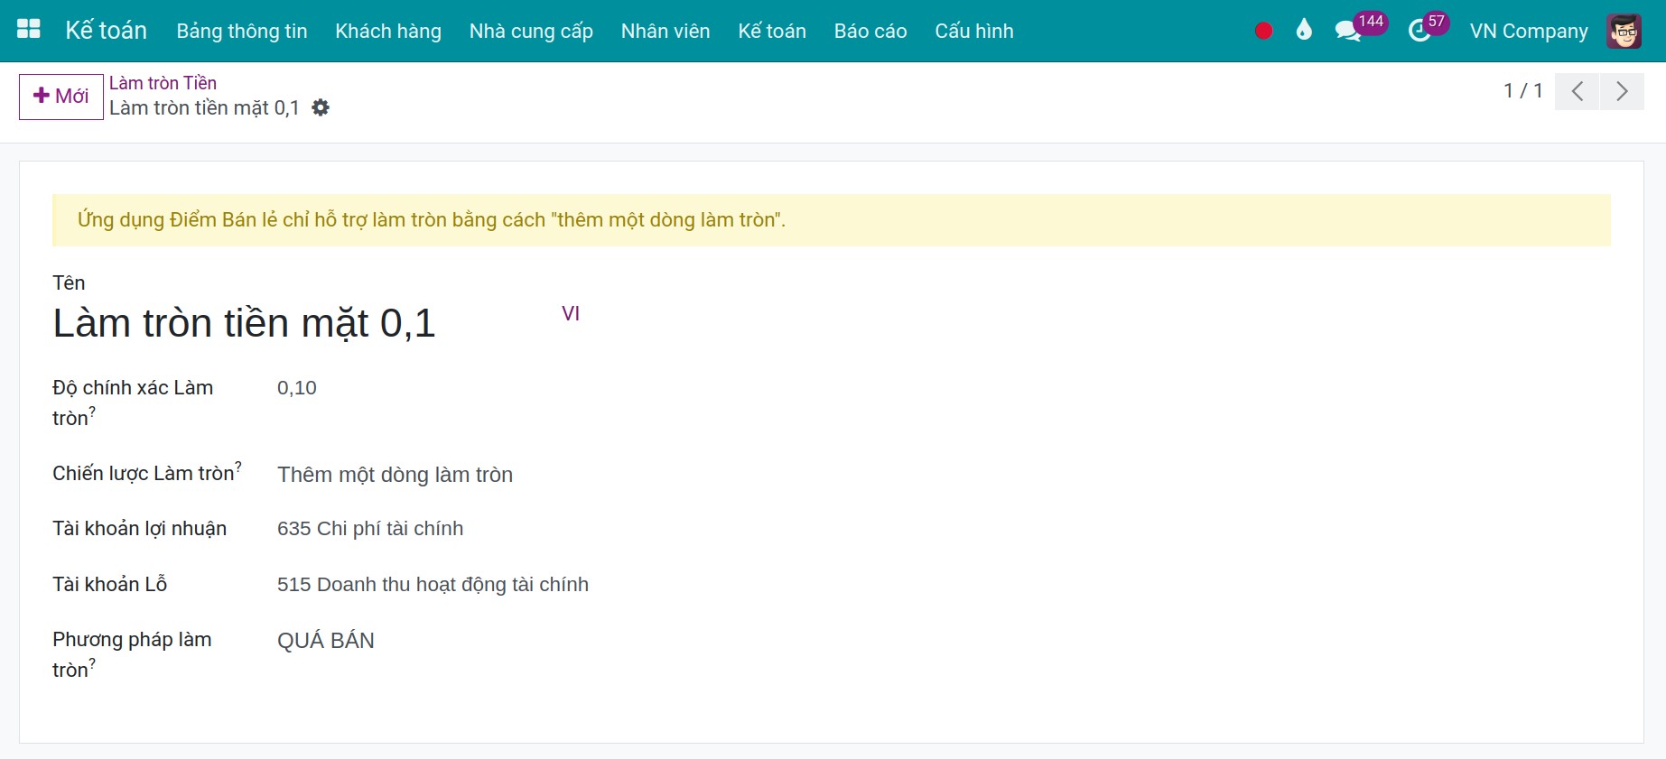Screen dimensions: 1666x759
Task: Open the user avatar menu
Action: (x=1624, y=31)
